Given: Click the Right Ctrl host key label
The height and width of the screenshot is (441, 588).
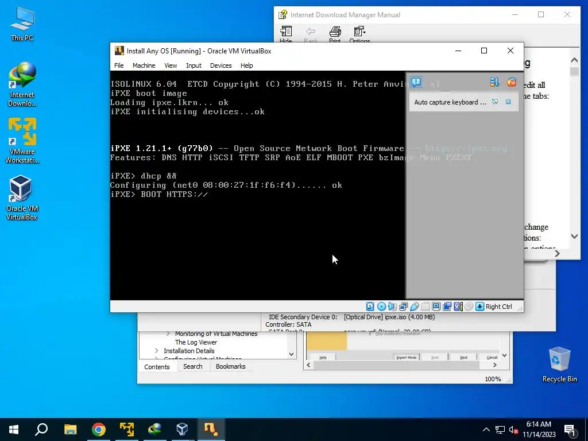Looking at the screenshot, I should coord(499,307).
